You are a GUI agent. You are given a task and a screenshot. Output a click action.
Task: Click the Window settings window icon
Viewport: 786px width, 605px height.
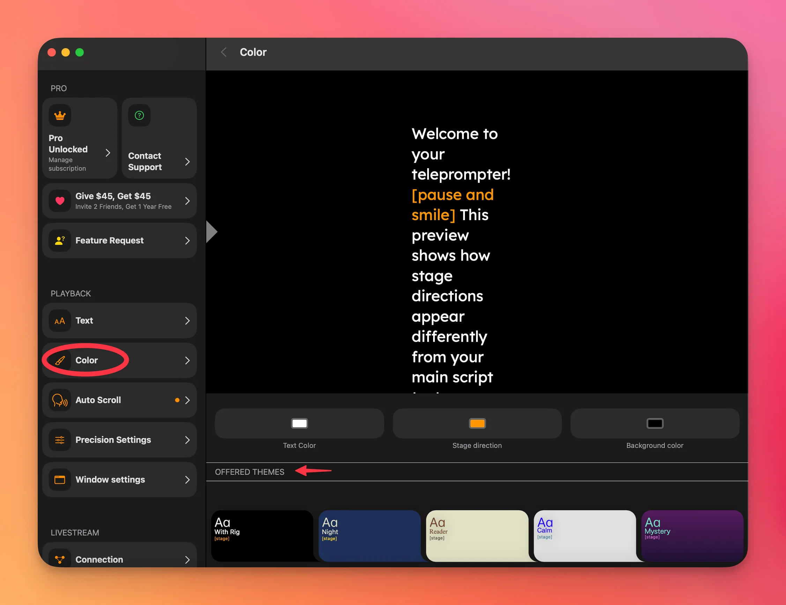pos(60,479)
